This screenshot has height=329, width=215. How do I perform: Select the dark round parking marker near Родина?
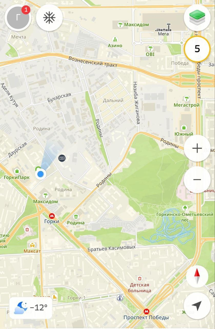(62, 158)
